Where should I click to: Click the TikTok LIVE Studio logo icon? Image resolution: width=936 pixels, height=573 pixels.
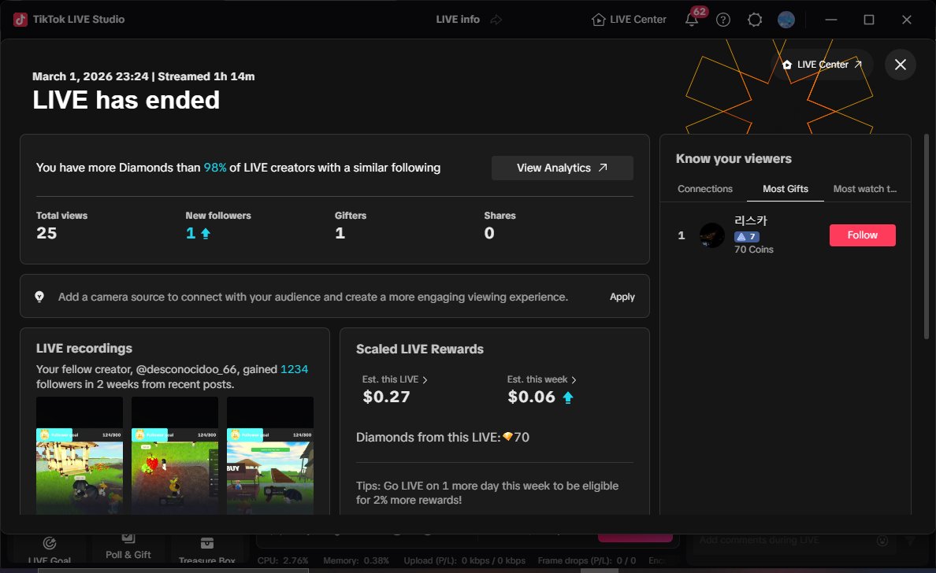pos(20,19)
